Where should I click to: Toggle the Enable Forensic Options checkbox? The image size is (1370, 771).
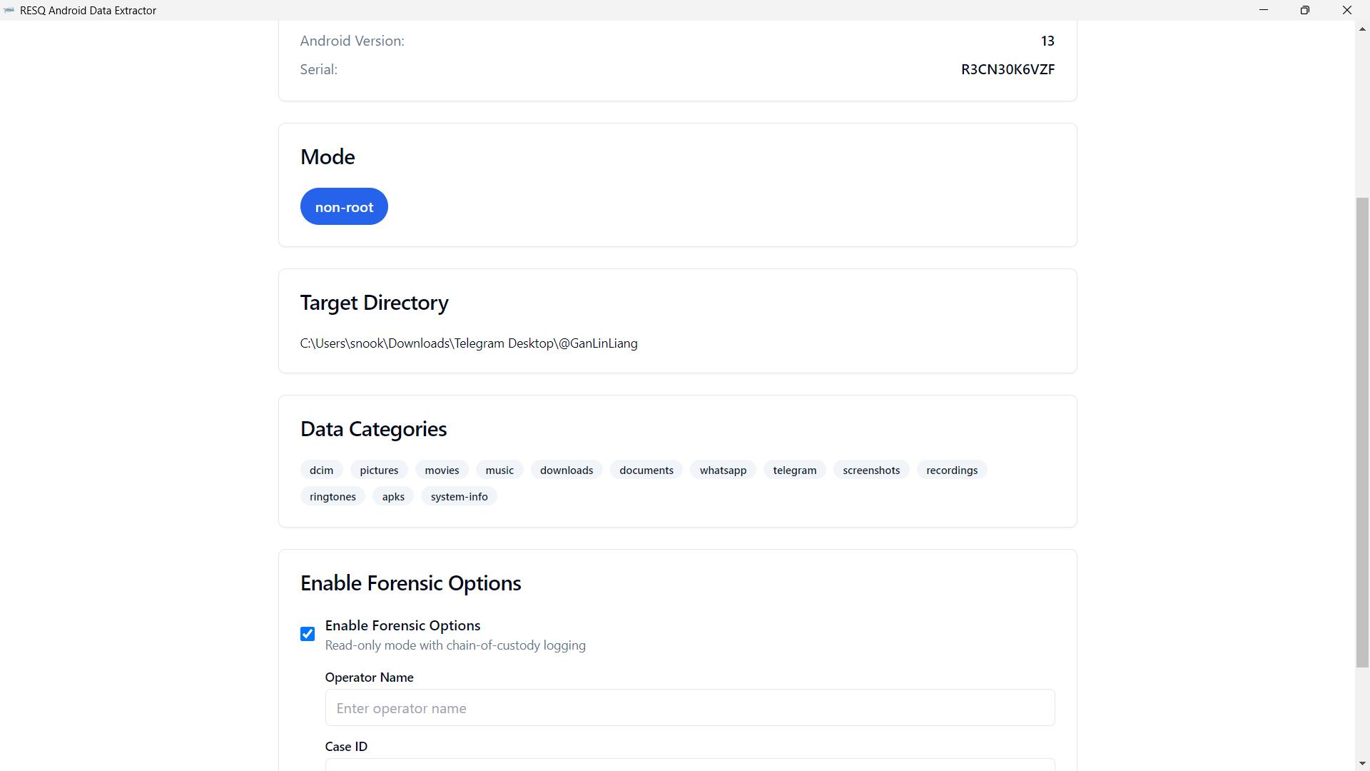coord(308,634)
